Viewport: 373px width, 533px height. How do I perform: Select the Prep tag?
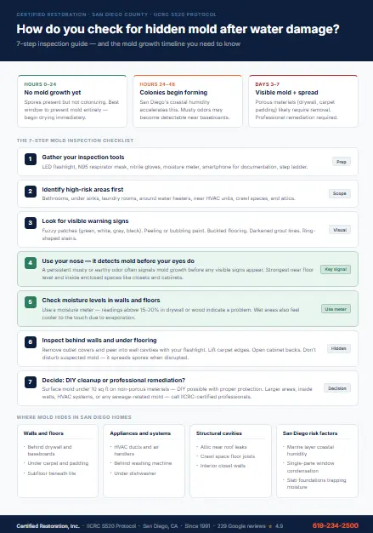[341, 162]
